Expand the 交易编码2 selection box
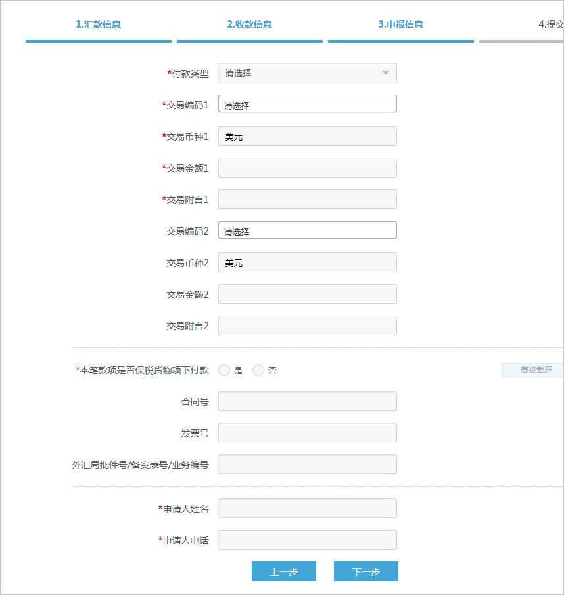This screenshot has width=564, height=595. coord(307,231)
